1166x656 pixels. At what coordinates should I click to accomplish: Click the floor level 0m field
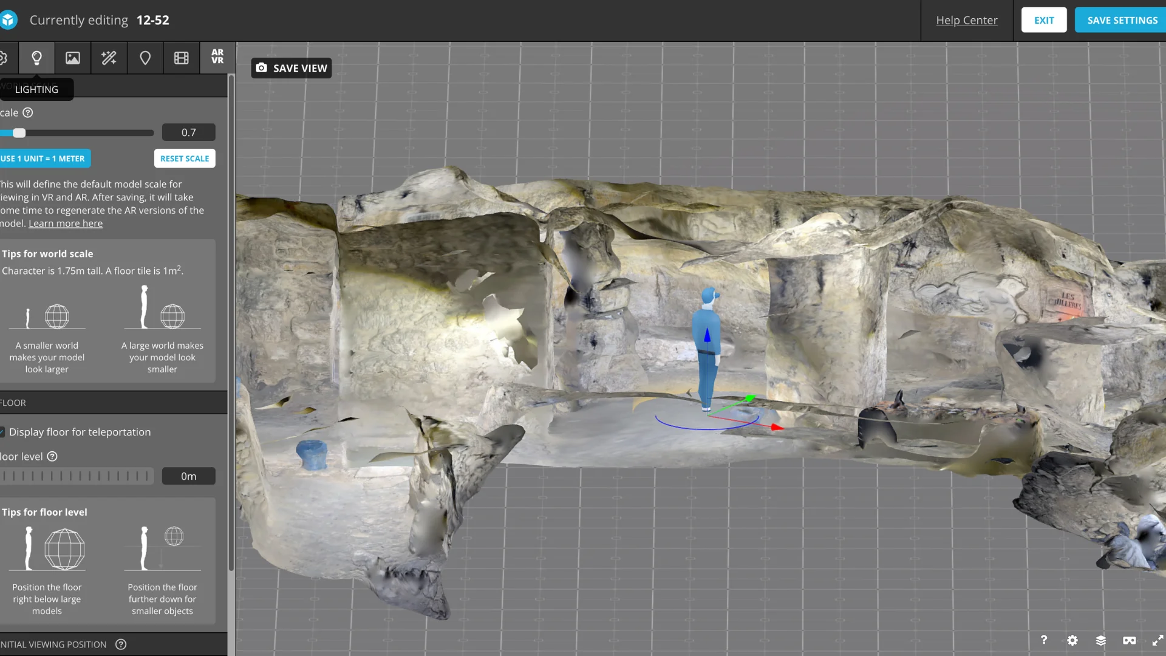[x=189, y=476]
